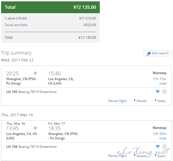Click the info alert icon for UA 199
Viewport: 173px width, 161px height.
tap(165, 92)
